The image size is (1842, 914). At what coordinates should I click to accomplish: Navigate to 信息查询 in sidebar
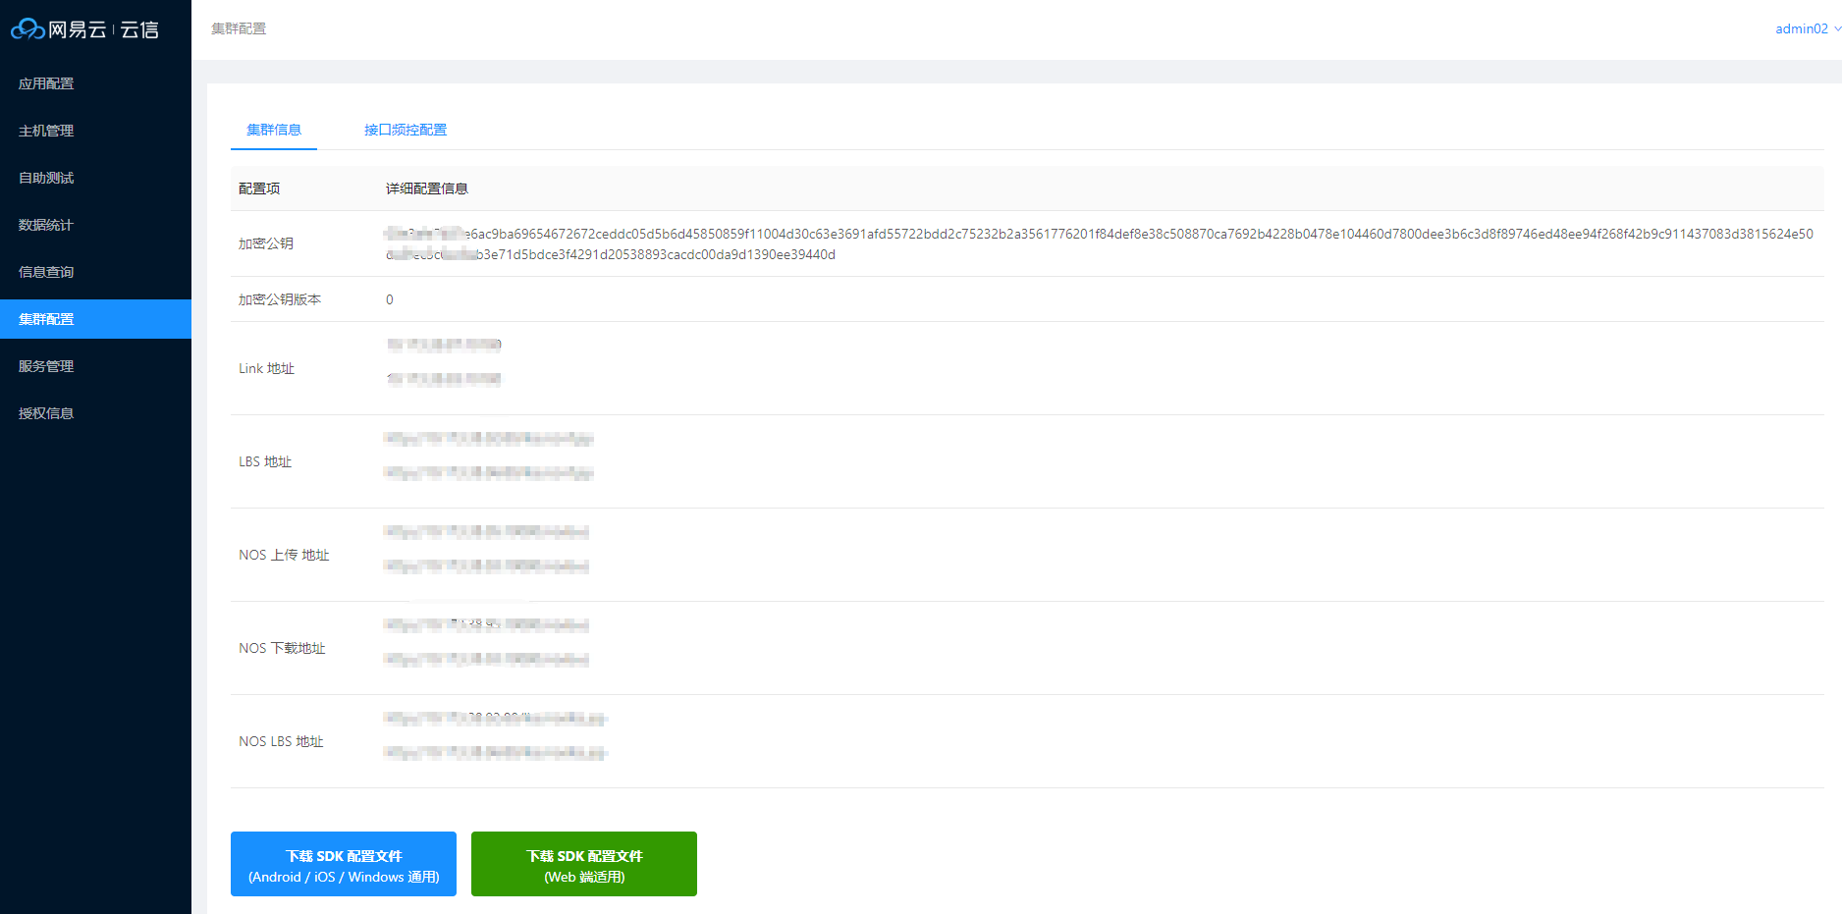[x=46, y=272]
